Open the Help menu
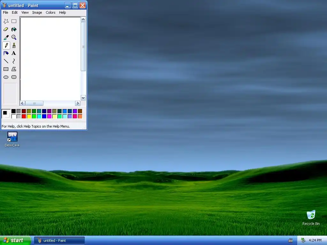327x245 pixels. pyautogui.click(x=62, y=12)
